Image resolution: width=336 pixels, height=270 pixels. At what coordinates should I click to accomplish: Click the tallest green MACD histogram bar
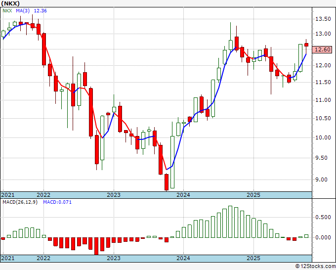click(230, 222)
